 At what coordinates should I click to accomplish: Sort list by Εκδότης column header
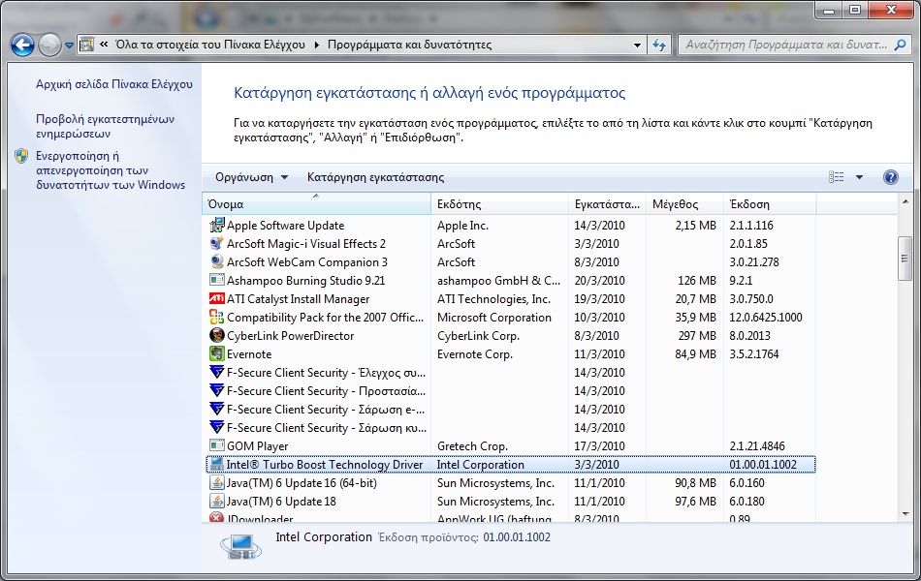498,204
